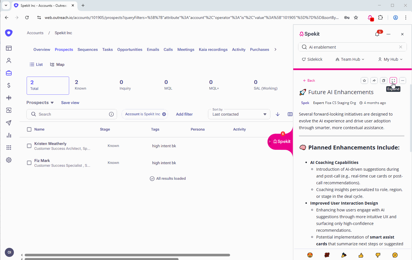Open the Opportunities dollar icon in sidebar
This screenshot has height=260, width=412.
tap(9, 85)
